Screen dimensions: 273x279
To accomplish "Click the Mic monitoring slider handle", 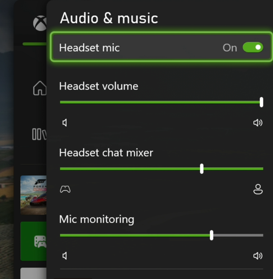I will click(211, 235).
